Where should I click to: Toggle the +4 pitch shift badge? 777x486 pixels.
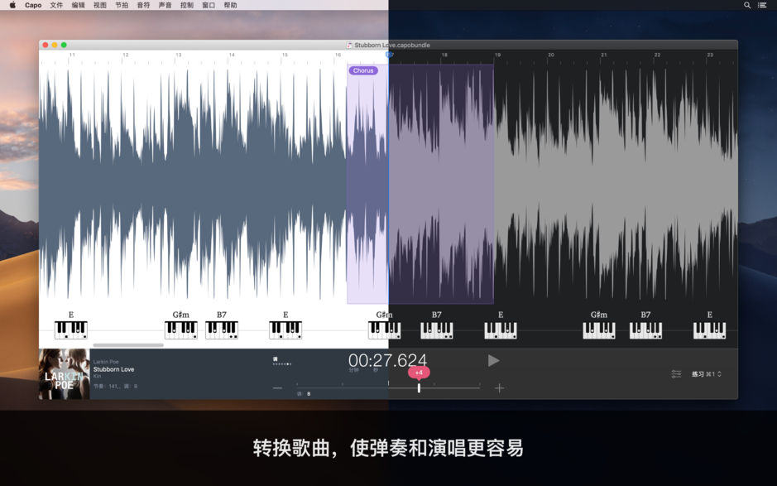[418, 373]
